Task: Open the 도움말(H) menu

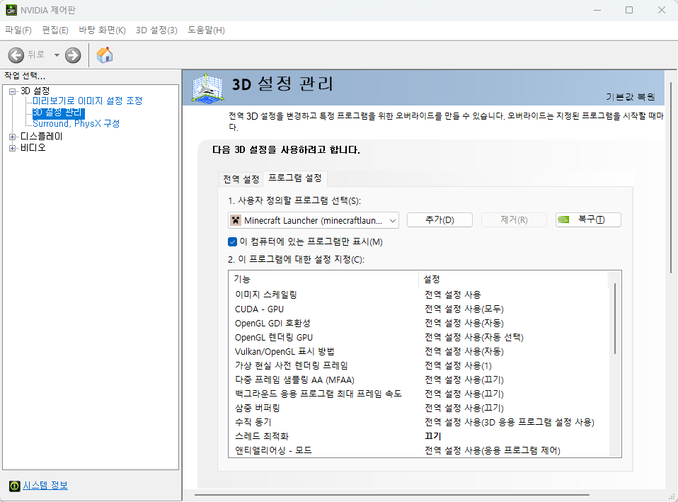Action: (x=206, y=30)
